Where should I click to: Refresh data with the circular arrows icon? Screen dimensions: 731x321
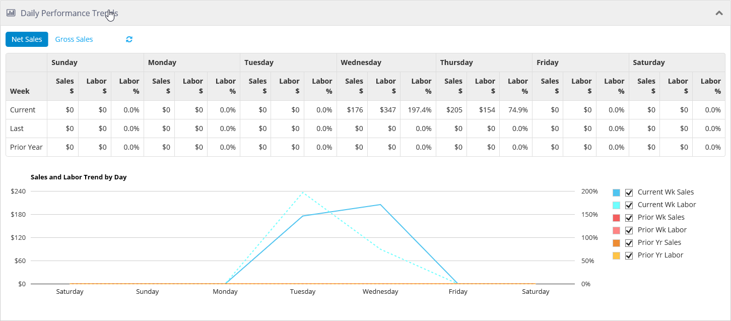point(129,39)
